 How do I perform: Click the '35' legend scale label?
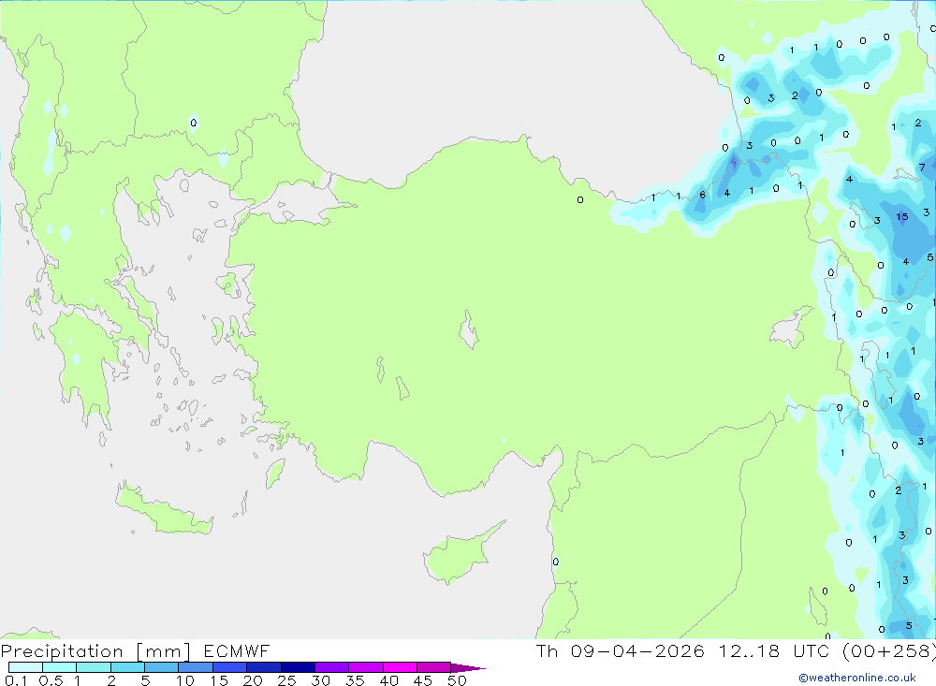[x=355, y=680]
